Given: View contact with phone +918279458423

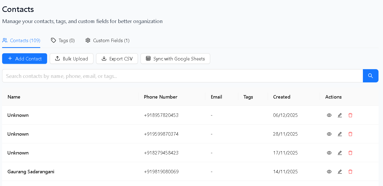Looking at the screenshot, I should [x=329, y=153].
